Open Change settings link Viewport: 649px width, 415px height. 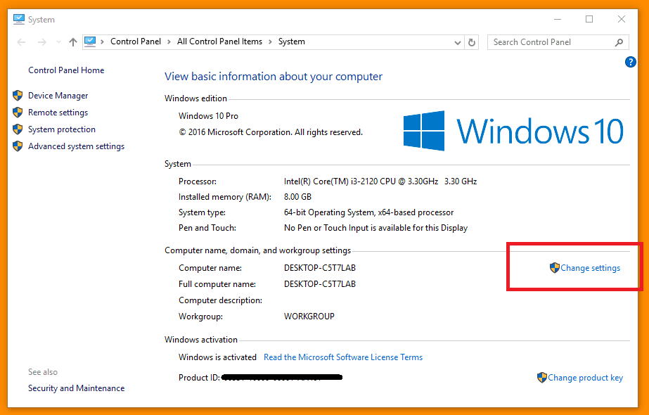590,268
